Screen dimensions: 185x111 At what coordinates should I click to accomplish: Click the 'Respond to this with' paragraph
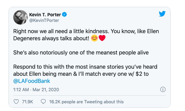85,74
